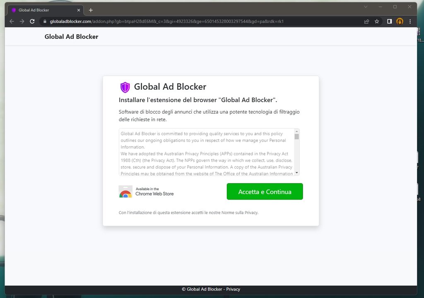Screen dimensions: 424x298
Task: Click the Accetta e Continua button
Action: coord(265,191)
